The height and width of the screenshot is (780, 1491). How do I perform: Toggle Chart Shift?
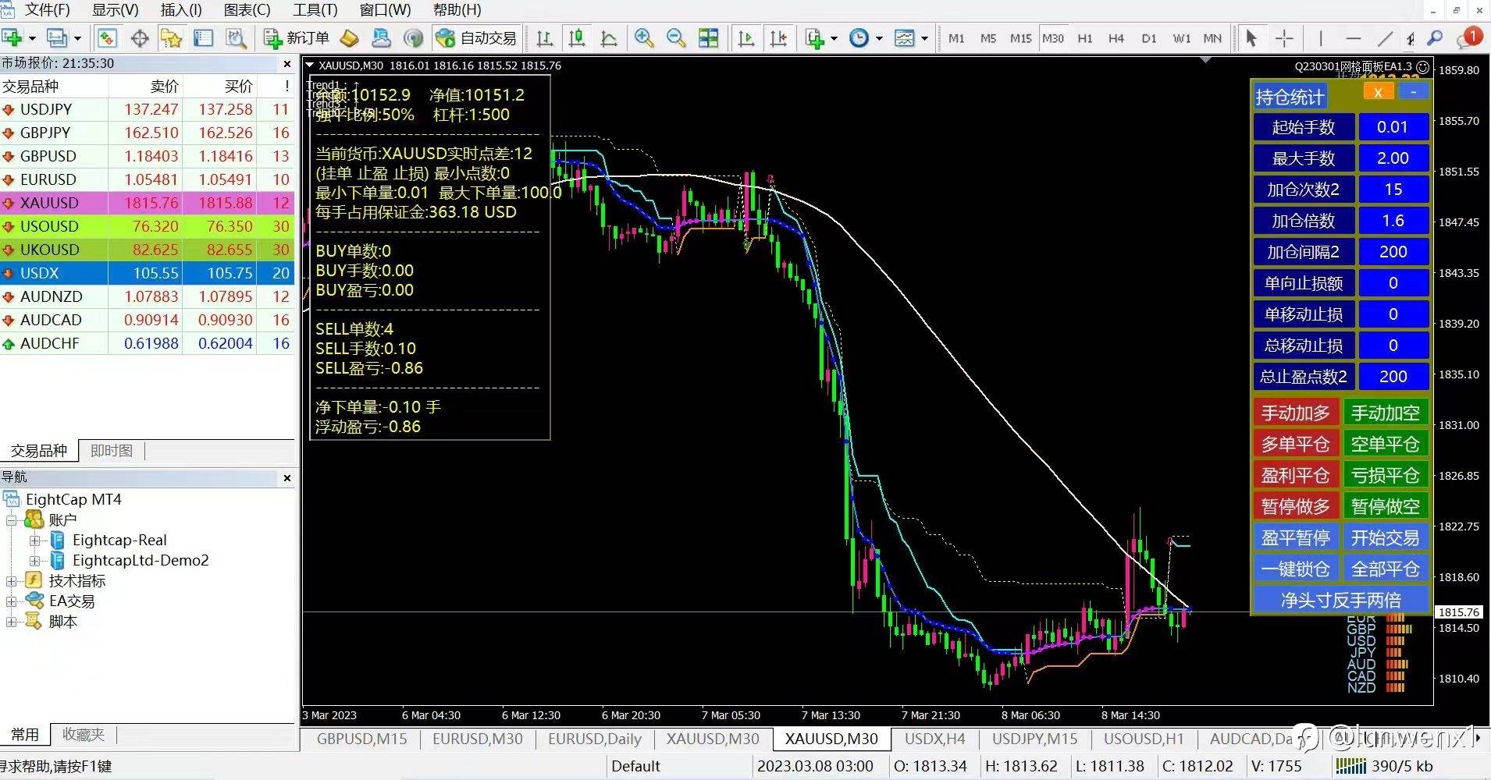[778, 37]
